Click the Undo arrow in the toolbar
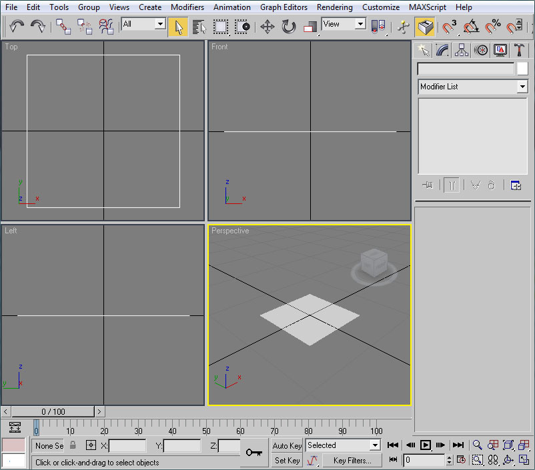Screen dimensions: 535x470 (17, 27)
